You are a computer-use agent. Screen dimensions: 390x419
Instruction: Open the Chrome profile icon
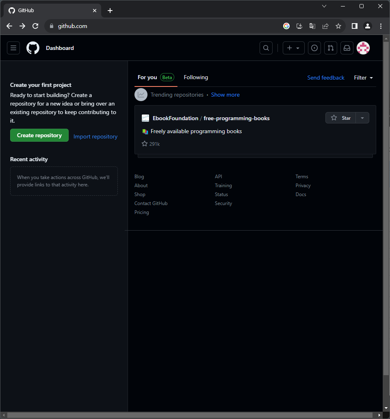pos(368,26)
